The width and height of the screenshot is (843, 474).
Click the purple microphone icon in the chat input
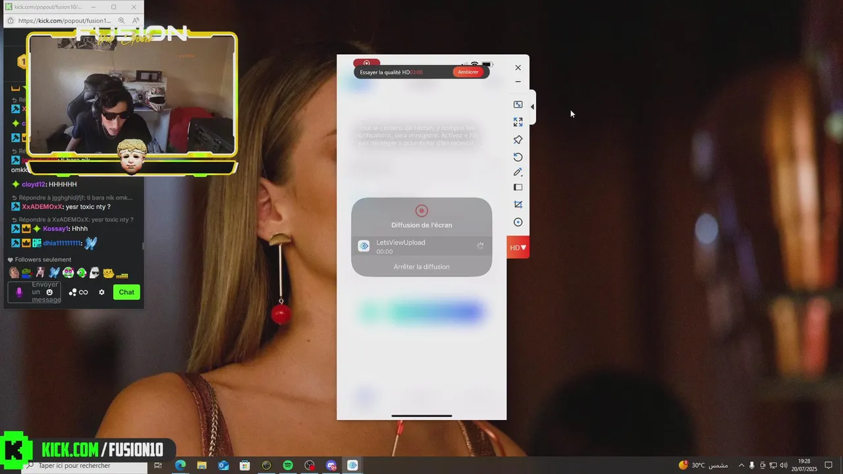click(x=19, y=292)
